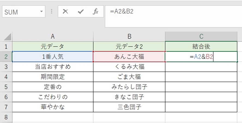Image resolution: width=242 pixels, height=123 pixels.
Task: Select row 1 header
Action: 6,46
